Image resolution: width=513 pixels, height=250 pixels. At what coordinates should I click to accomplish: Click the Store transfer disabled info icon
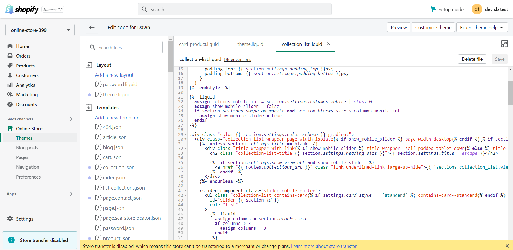point(11,240)
